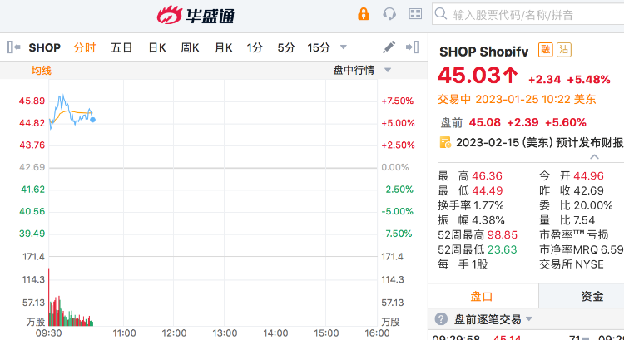
Task: Open the layout grid icon
Action: pyautogui.click(x=415, y=14)
